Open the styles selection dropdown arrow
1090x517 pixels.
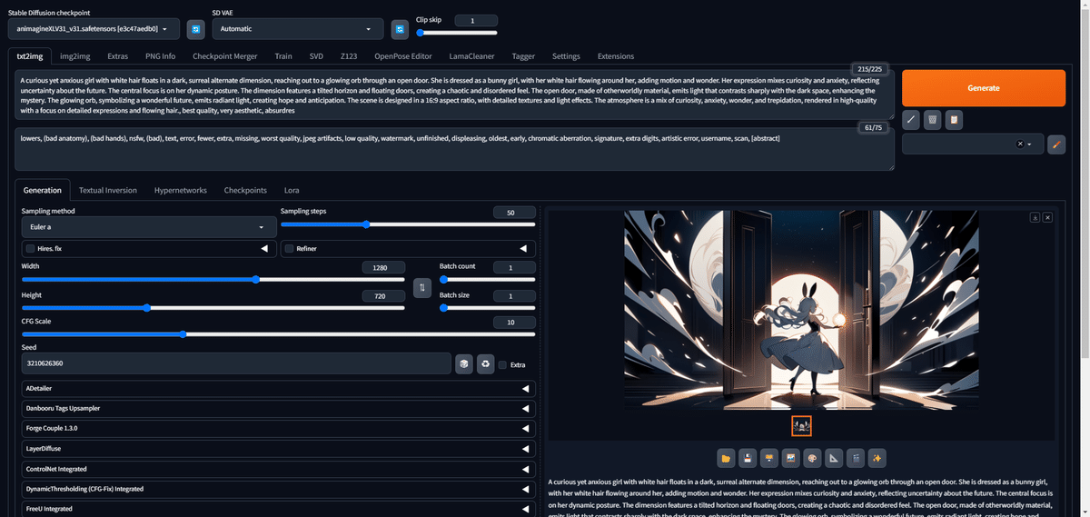click(x=1030, y=144)
